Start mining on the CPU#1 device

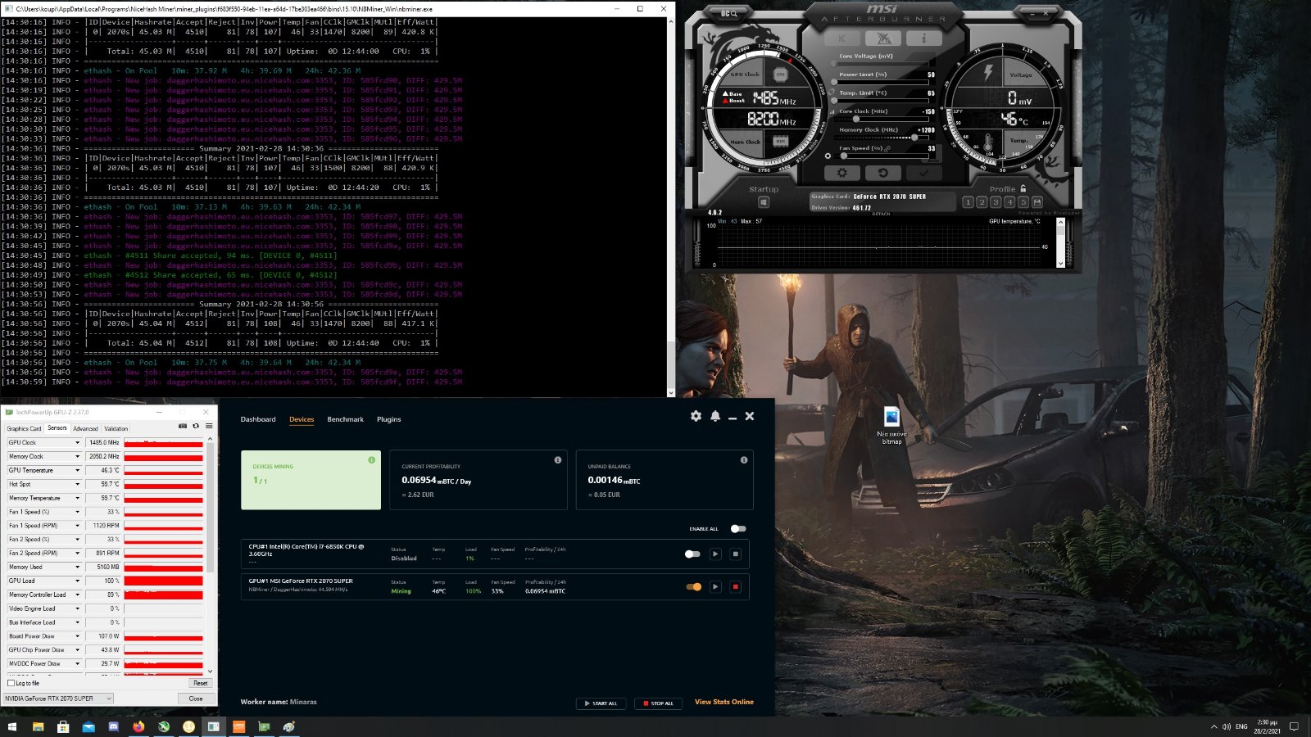pyautogui.click(x=715, y=554)
